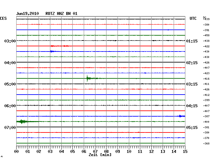
Task: Click the DC value -381
Action: coord(206,127)
